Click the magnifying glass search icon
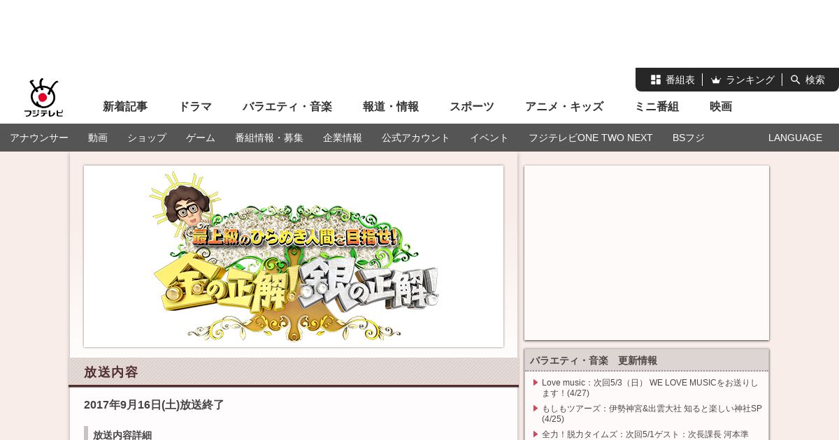839x440 pixels. coord(796,80)
